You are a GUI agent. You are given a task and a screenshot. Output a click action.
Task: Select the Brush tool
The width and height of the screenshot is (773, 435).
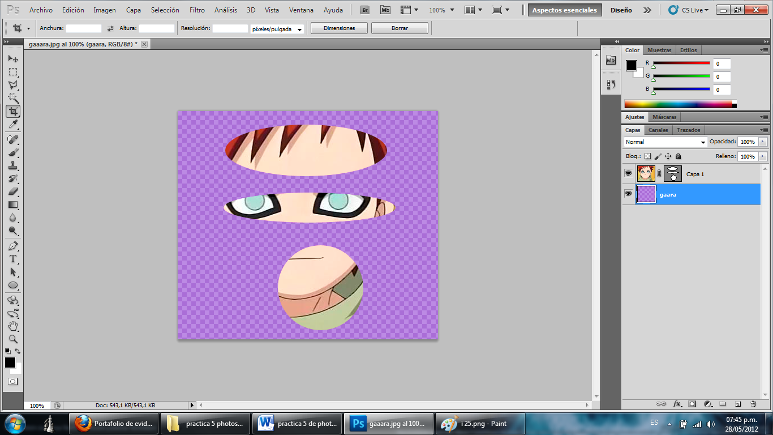(x=13, y=152)
